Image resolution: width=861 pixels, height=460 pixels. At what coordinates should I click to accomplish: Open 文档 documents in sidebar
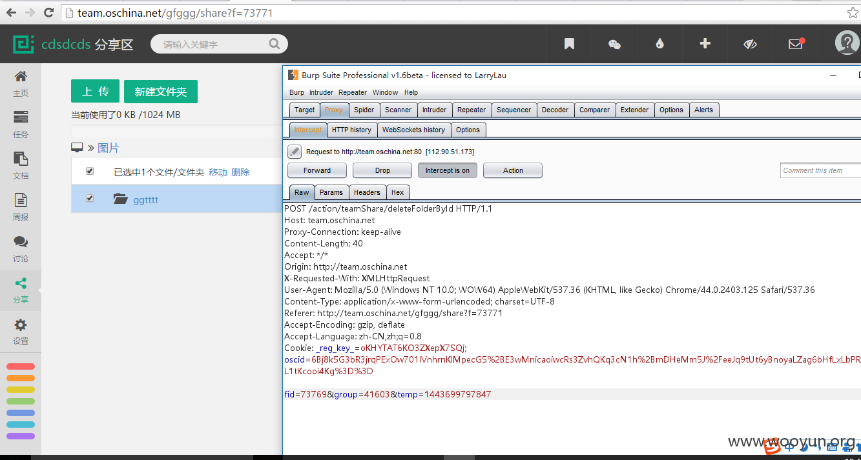point(21,166)
